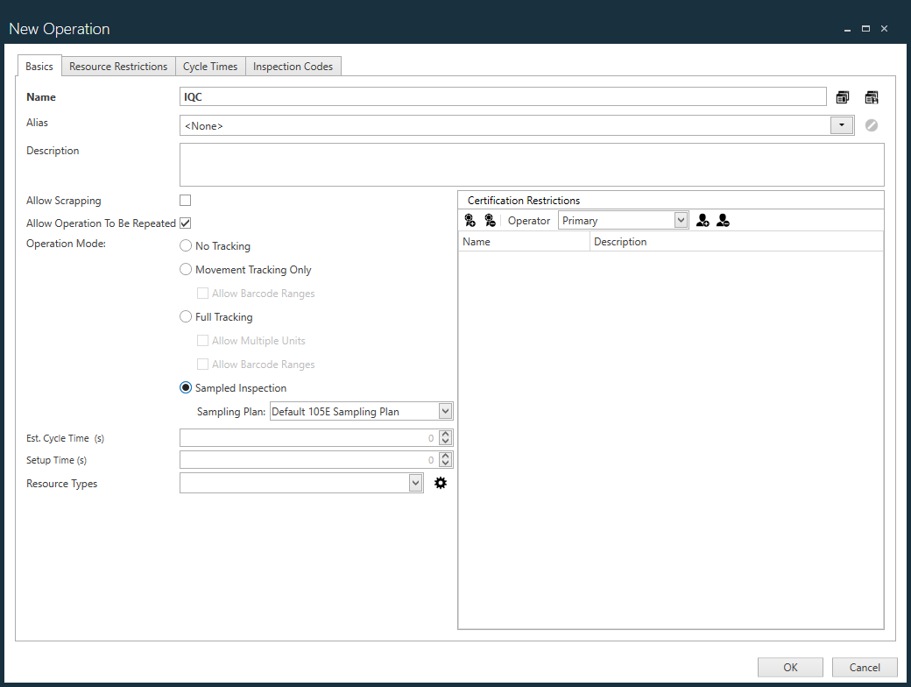
Task: Cancel the New Operation dialog
Action: click(864, 667)
